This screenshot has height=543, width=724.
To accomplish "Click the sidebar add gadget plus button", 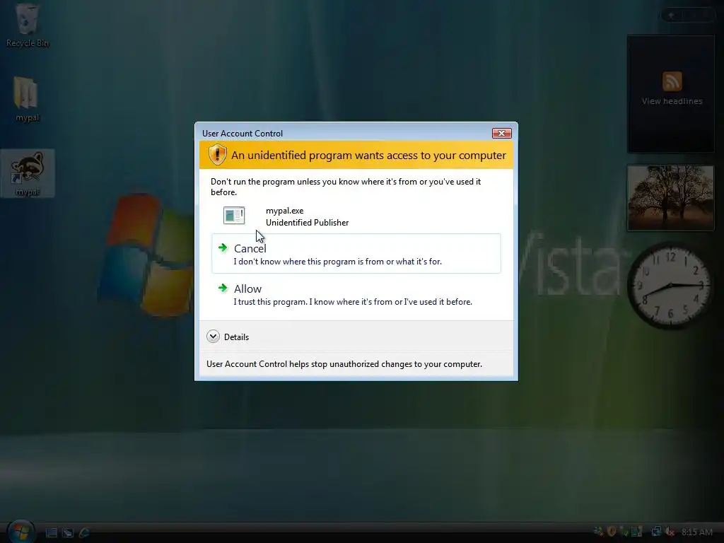I will coord(672,16).
